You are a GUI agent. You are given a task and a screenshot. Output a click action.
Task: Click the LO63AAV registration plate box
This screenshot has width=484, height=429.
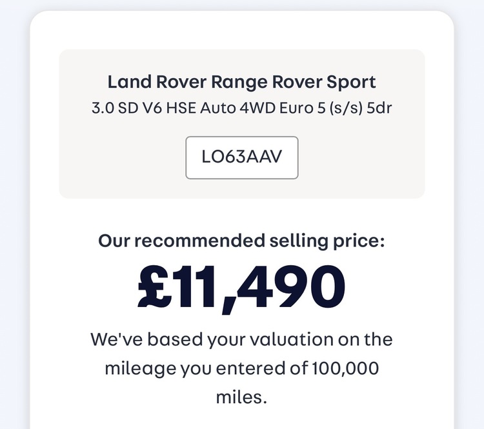pyautogui.click(x=241, y=157)
